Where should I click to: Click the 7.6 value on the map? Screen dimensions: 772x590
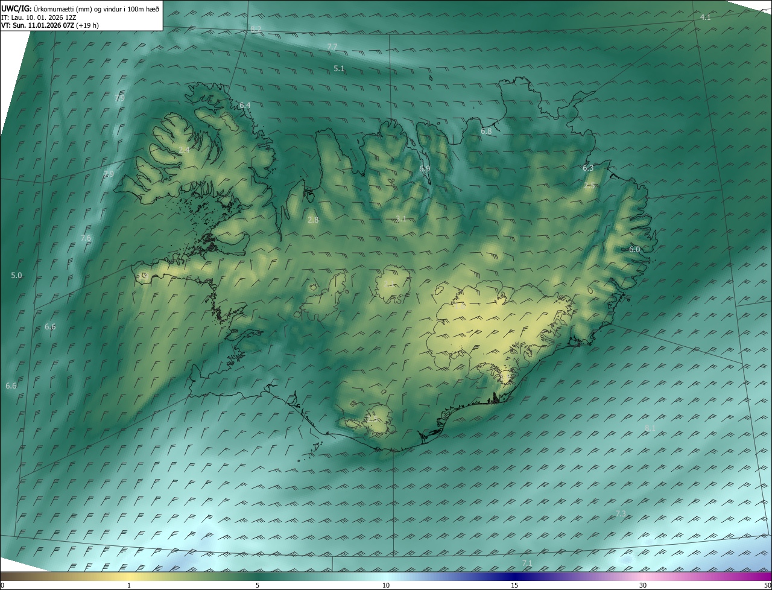click(x=86, y=238)
